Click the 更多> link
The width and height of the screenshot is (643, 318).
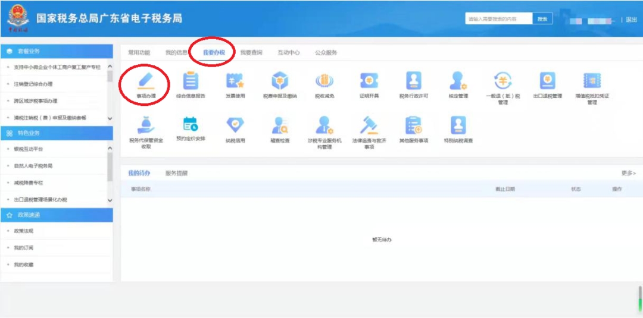(x=628, y=173)
